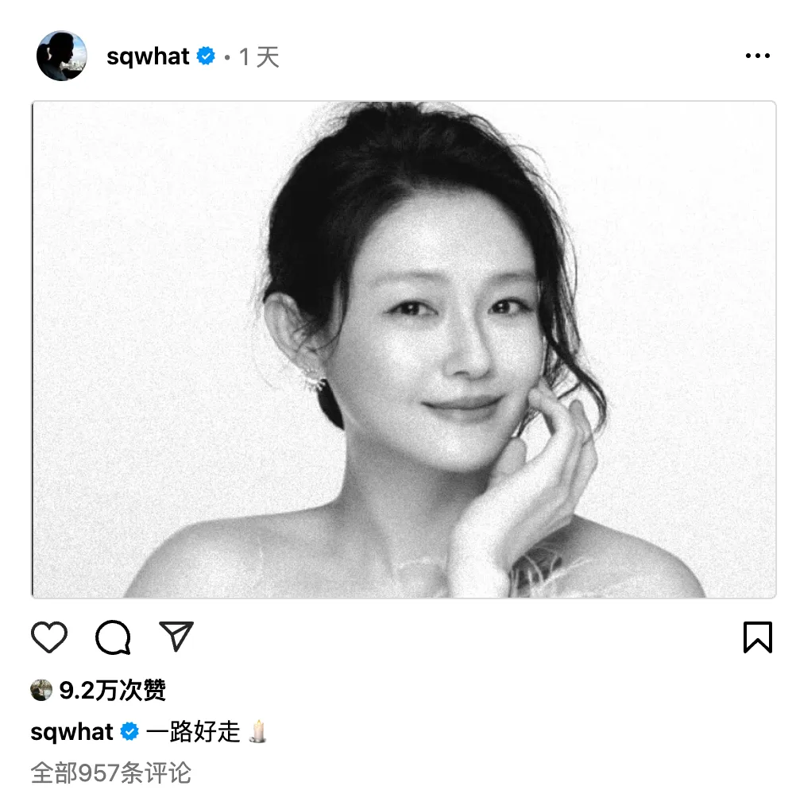Click the earring in the post photo
The width and height of the screenshot is (796, 790).
point(315,380)
